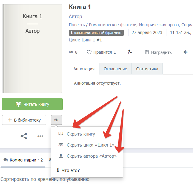Image resolution: width=193 pixels, height=188 pixels.
Task: Switch to the Комментарии tab
Action: click(x=23, y=160)
